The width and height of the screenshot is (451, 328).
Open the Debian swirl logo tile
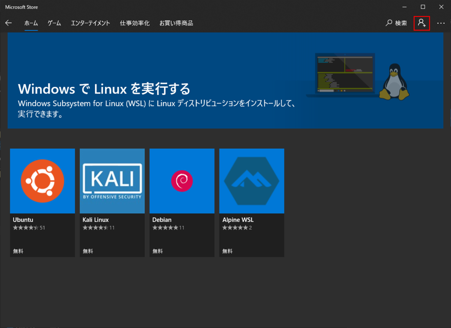click(x=182, y=181)
